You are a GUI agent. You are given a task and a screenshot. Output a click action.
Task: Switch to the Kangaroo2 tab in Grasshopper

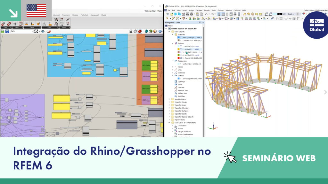[94, 15]
